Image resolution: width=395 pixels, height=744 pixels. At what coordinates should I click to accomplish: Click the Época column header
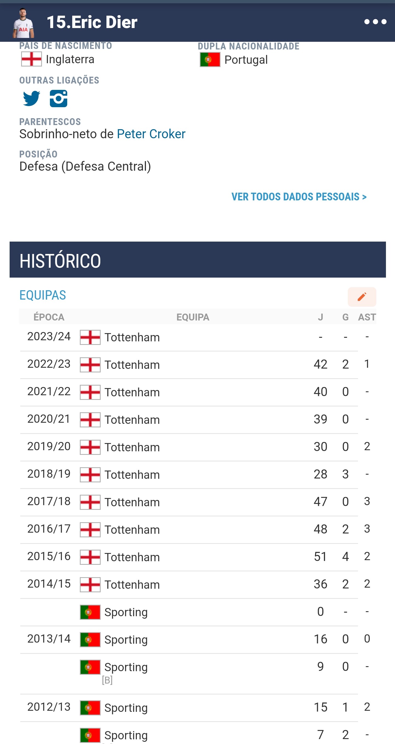tap(49, 317)
